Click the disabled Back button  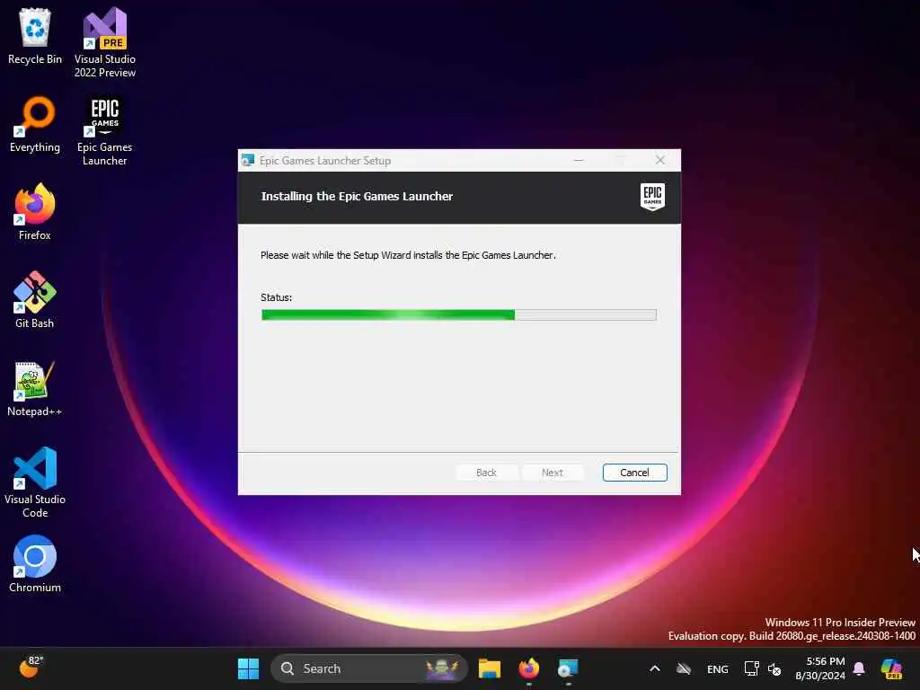pyautogui.click(x=486, y=473)
